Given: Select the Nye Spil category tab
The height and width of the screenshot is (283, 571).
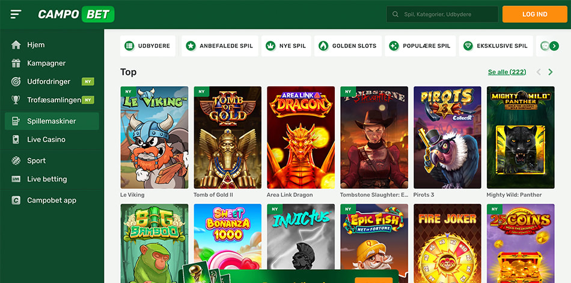Looking at the screenshot, I should coord(286,46).
